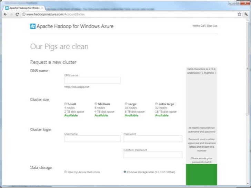Open a new browser tab
Image resolution: width=251 pixels, height=188 pixels.
48,8
